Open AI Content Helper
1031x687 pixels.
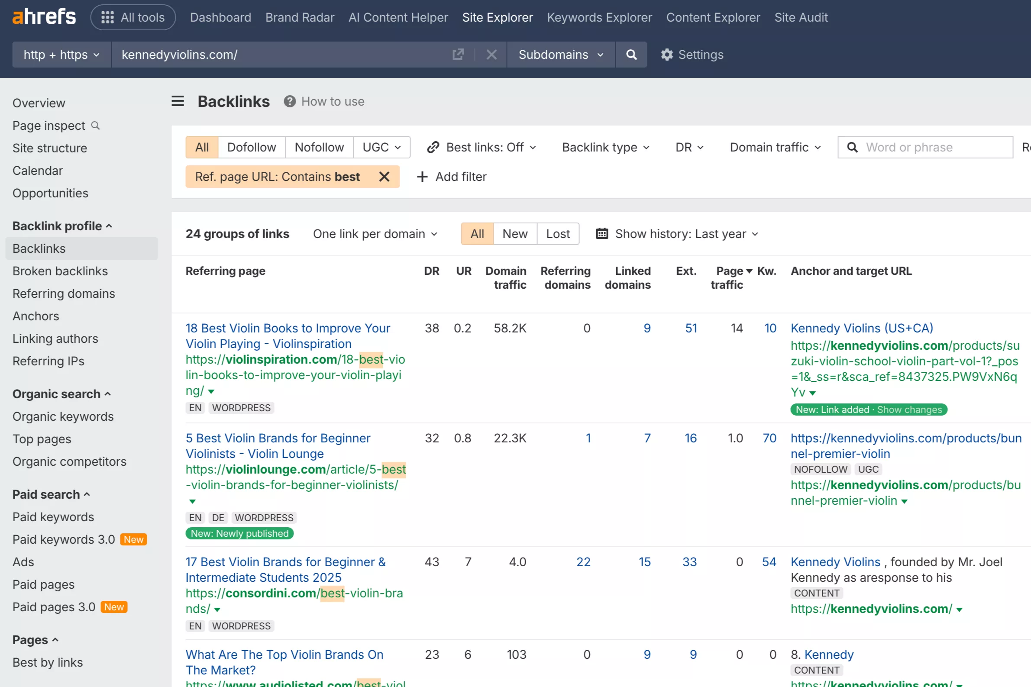tap(398, 17)
